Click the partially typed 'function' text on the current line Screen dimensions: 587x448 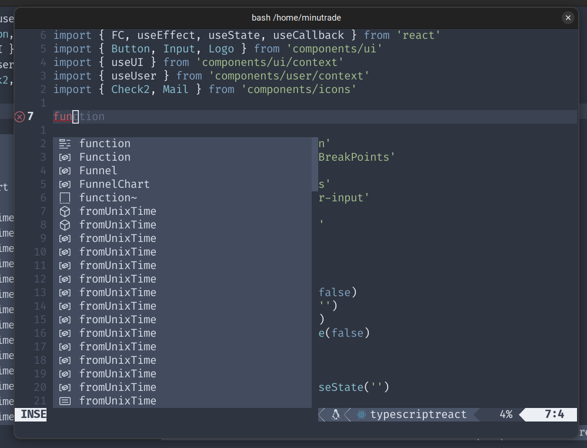point(79,117)
